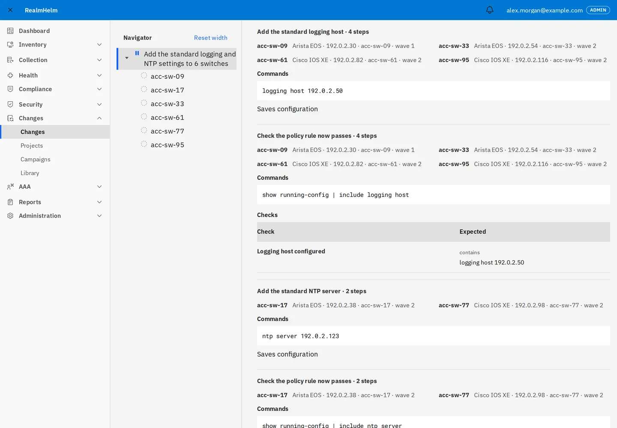Click the Health icon in sidebar
Viewport: 617px width, 428px height.
[10, 75]
